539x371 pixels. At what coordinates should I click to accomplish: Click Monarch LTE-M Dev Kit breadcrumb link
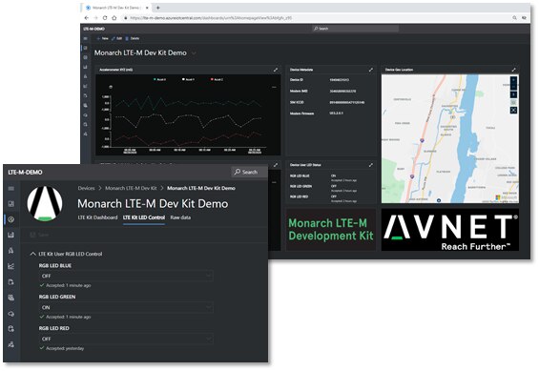pyautogui.click(x=131, y=188)
